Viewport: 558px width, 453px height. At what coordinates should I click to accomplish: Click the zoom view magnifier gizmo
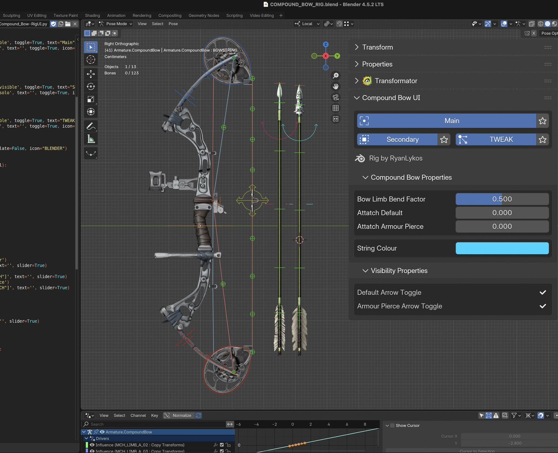[x=336, y=76]
